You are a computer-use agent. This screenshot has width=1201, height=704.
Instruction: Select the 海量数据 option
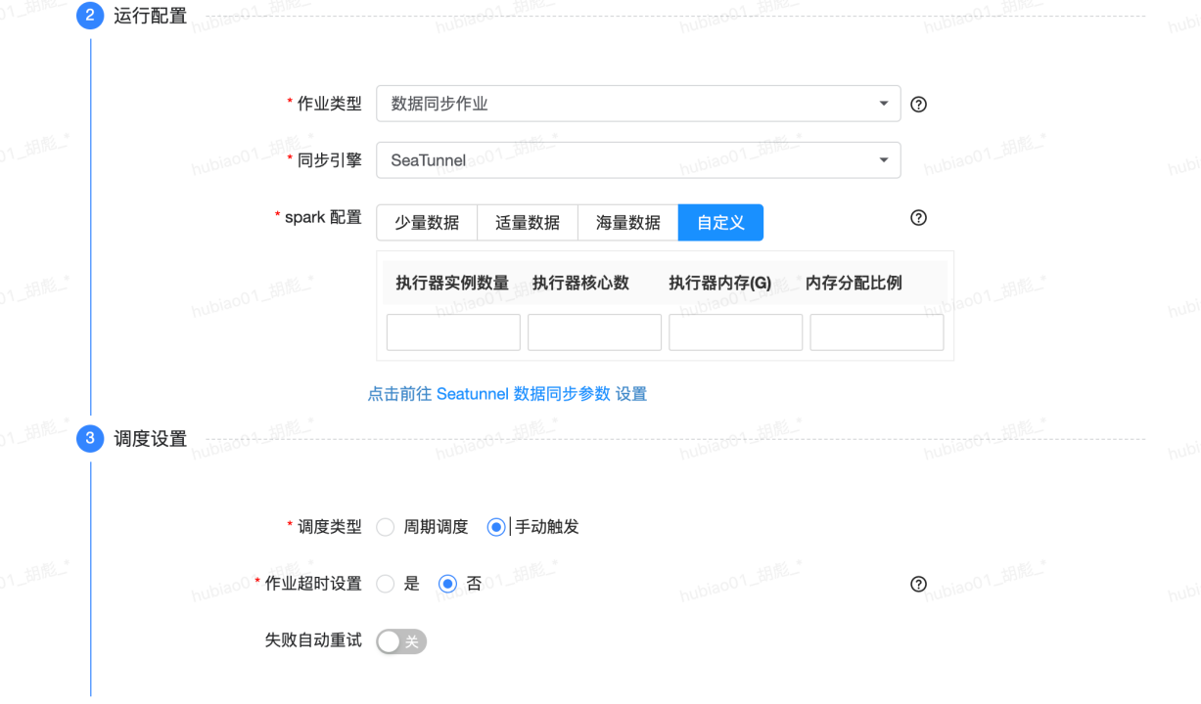pyautogui.click(x=627, y=222)
